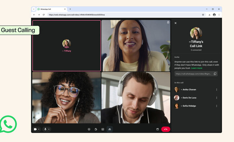This screenshot has width=234, height=142.
Task: Go back in the browser
Action: (34, 15)
